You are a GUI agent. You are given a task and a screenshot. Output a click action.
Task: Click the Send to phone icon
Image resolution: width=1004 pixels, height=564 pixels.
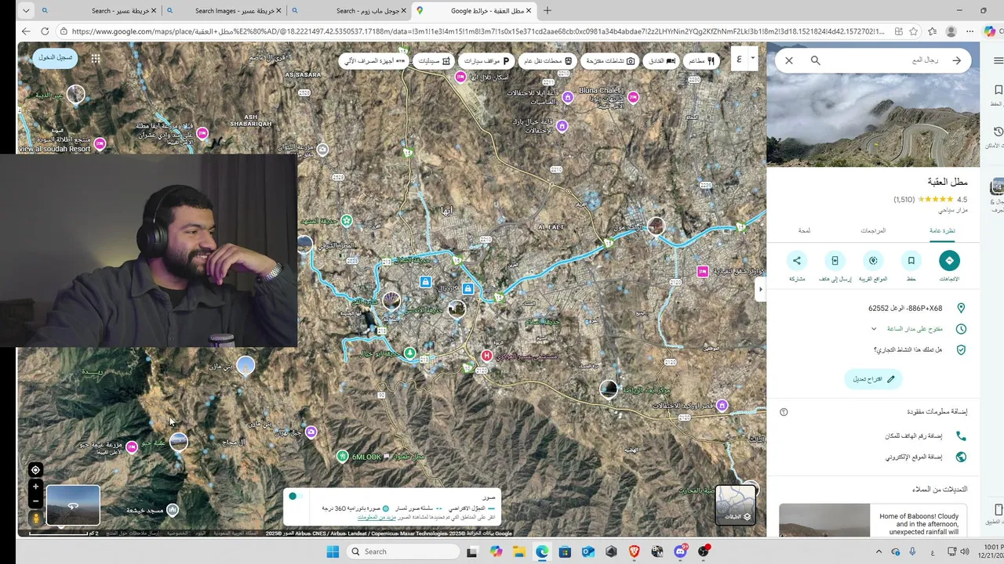835,261
